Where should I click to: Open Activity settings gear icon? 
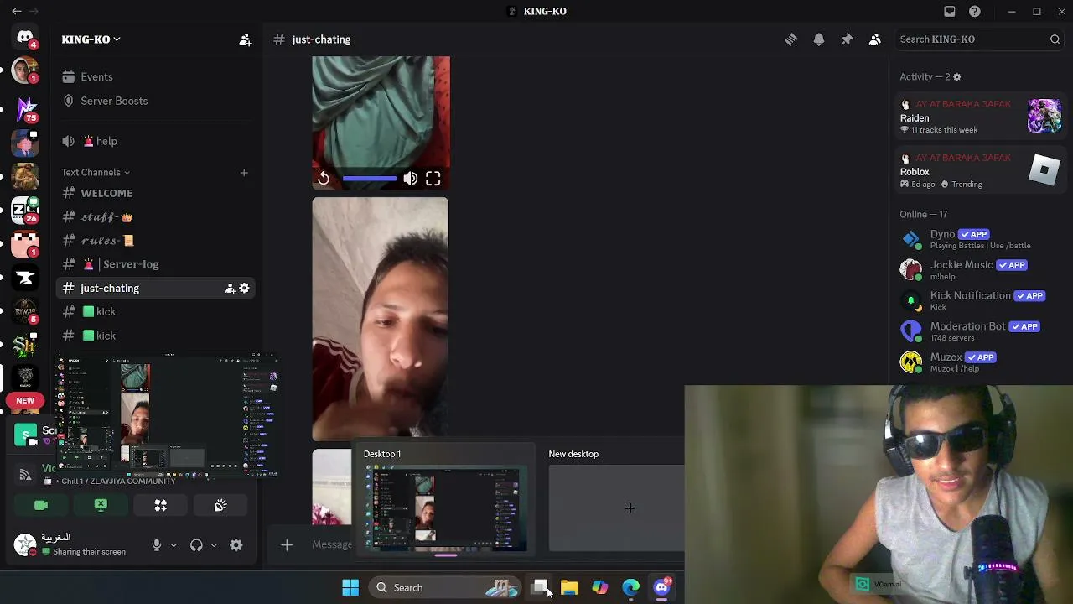click(x=956, y=77)
